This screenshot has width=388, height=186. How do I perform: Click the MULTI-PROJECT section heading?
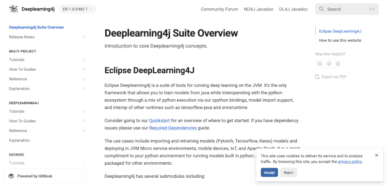[22, 51]
